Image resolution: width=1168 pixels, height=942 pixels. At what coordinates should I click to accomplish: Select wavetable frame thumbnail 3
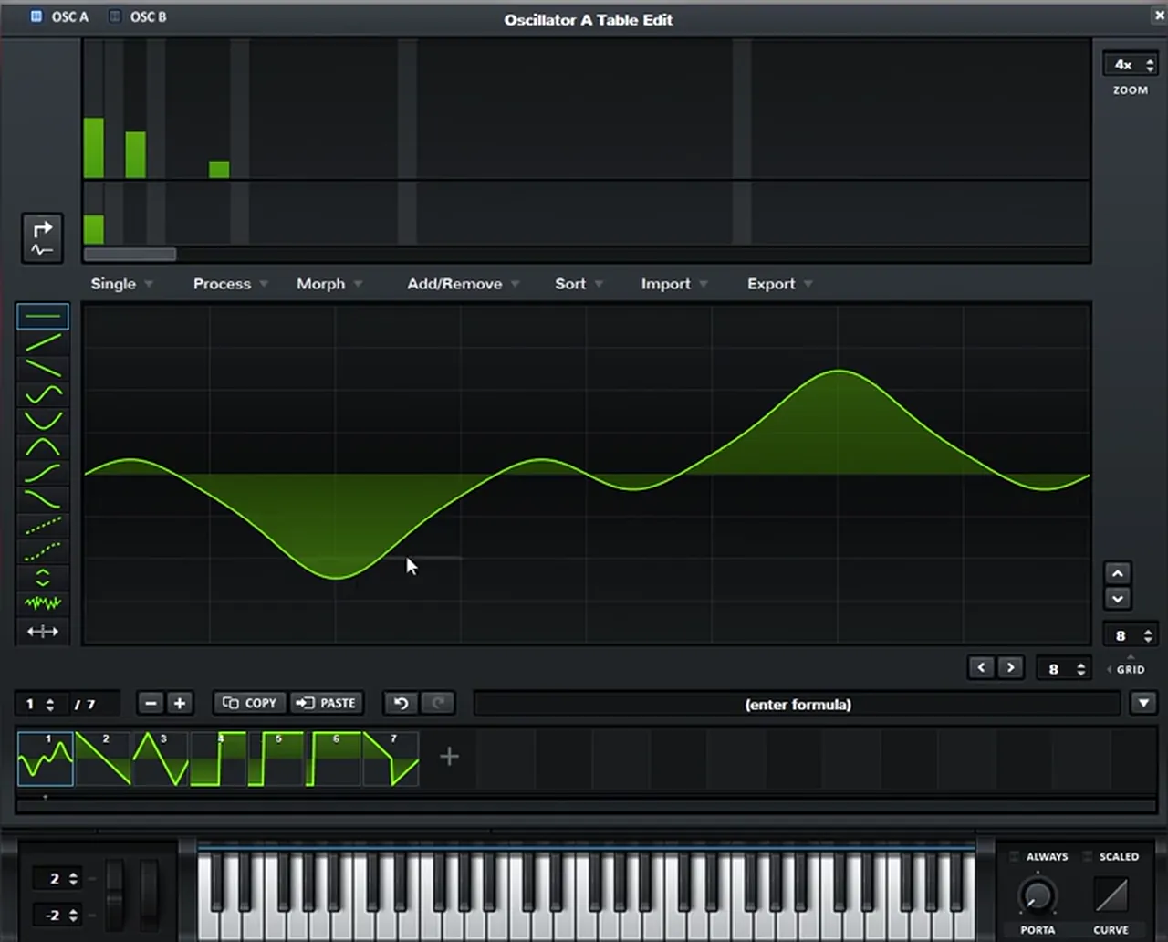point(161,758)
